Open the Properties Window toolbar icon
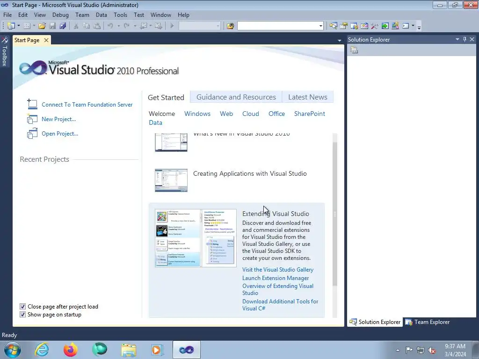 (x=344, y=26)
